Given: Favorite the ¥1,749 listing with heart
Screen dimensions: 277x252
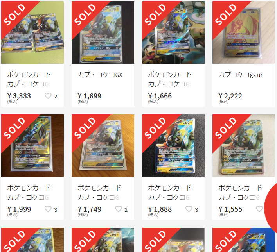Looking at the screenshot, I should [119, 209].
